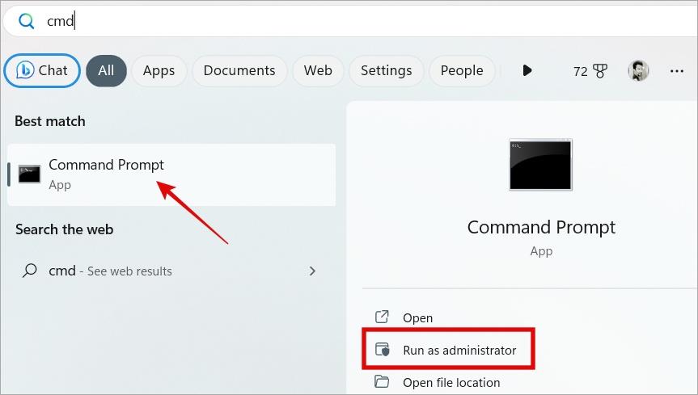Click the Run as administrator shield icon
Screen dimensions: 698x395
(382, 349)
